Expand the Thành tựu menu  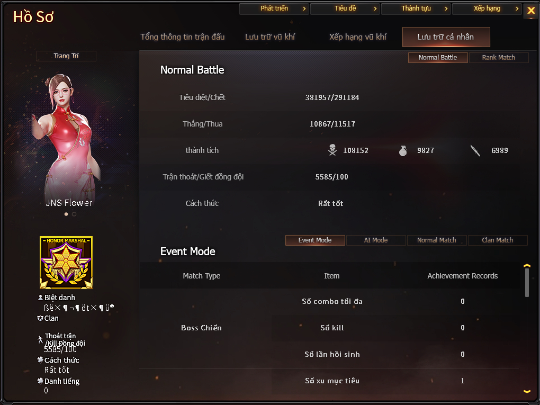pos(416,8)
